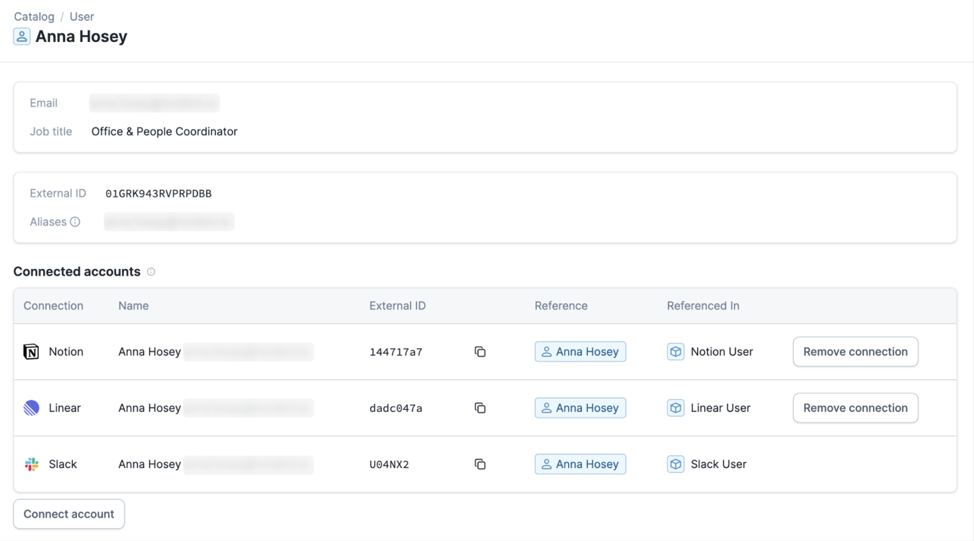Click the info icon beside Aliases
Screen dimensions: 974x541
[x=75, y=222]
